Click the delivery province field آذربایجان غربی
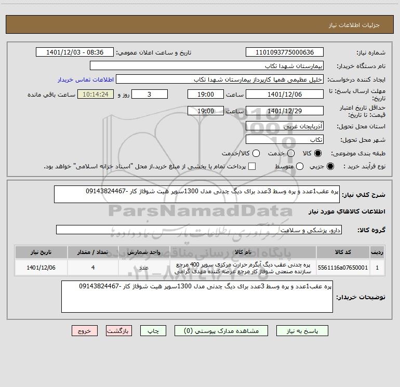This screenshot has height=387, width=400. (x=285, y=126)
